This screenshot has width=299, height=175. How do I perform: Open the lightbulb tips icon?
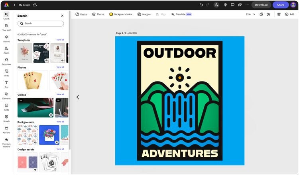coord(225,5)
